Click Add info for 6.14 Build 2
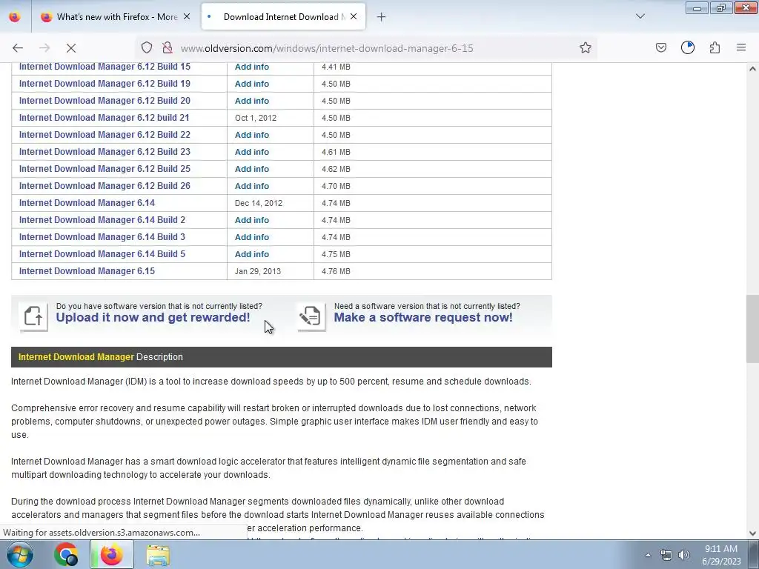 252,220
